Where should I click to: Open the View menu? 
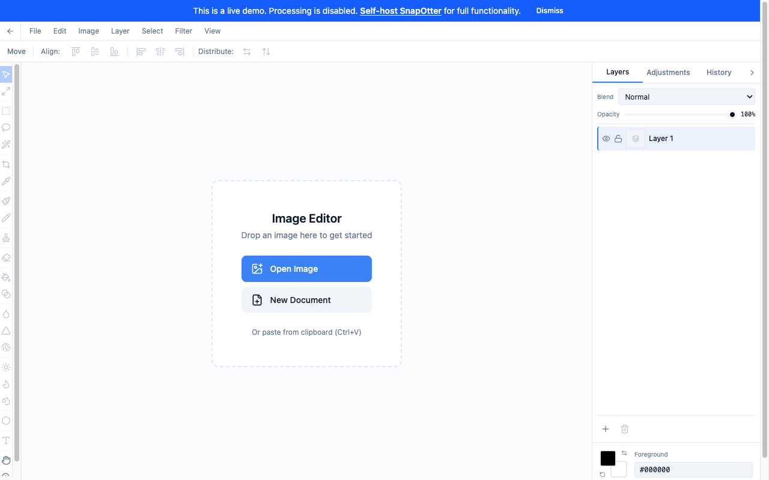(x=213, y=31)
